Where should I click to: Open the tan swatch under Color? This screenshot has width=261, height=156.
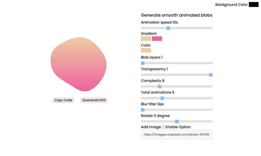coord(146,50)
